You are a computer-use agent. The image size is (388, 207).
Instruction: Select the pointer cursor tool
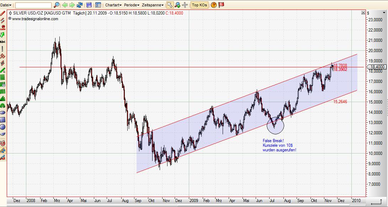coord(170,5)
